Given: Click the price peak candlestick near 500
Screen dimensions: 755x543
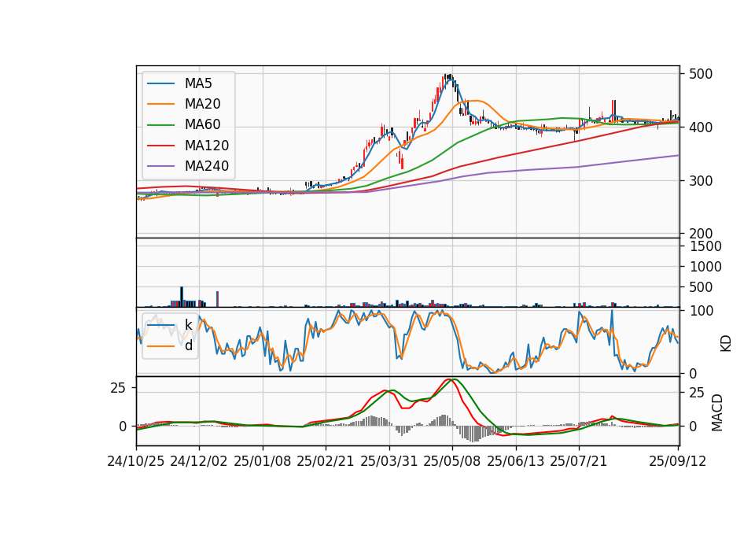Looking at the screenshot, I should coord(447,76).
